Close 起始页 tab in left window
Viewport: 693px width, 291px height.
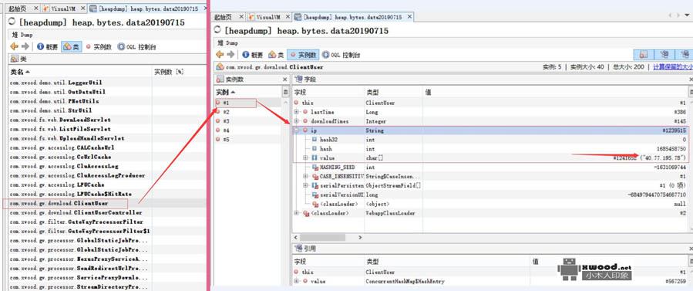click(35, 8)
